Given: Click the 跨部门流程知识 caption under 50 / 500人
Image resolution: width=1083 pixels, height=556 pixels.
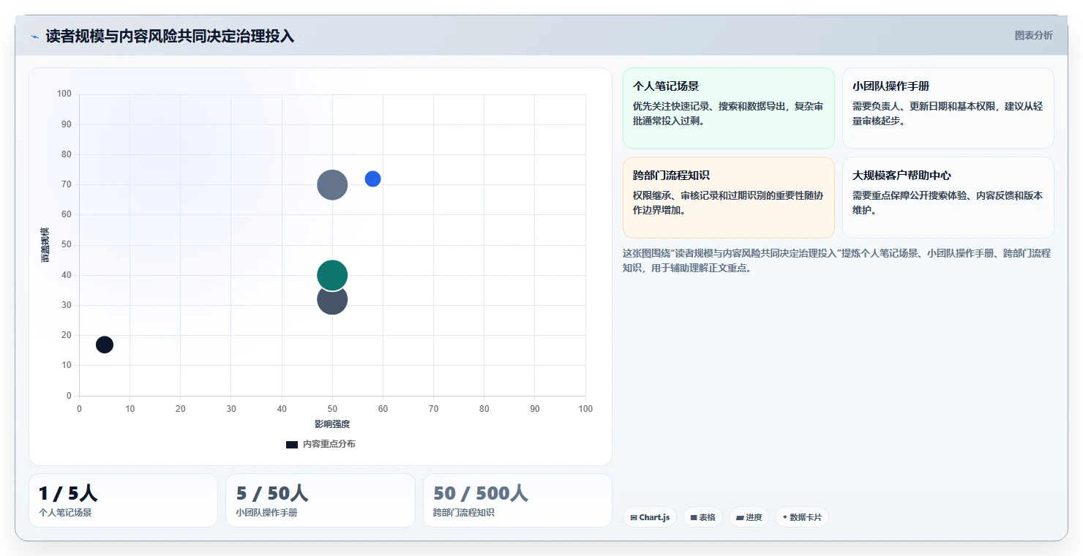Looking at the screenshot, I should pyautogui.click(x=464, y=513).
